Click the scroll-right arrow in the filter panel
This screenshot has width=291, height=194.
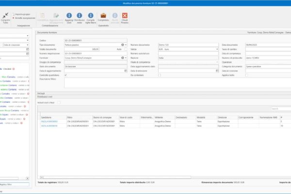(28, 178)
